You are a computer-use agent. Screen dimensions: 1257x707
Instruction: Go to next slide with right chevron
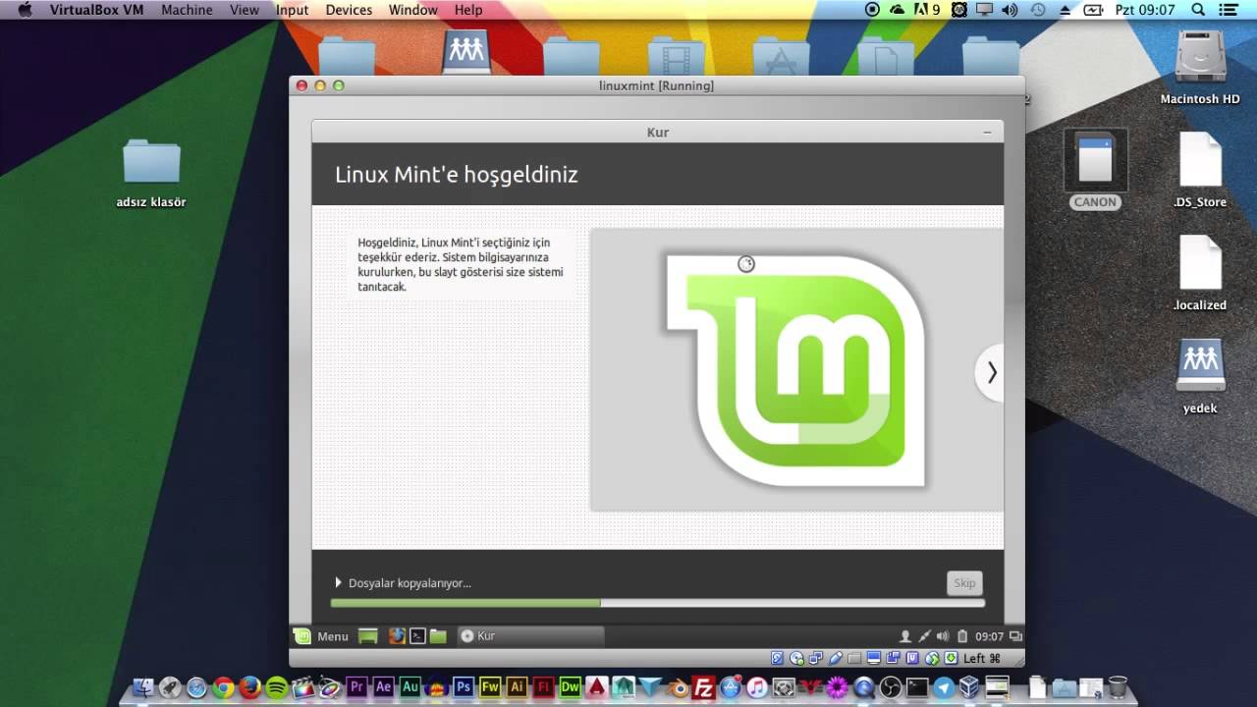point(991,372)
